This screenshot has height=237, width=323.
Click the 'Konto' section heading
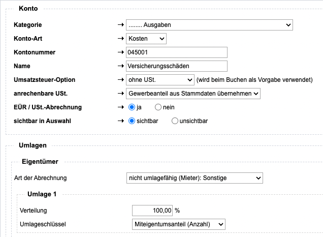tap(28, 9)
